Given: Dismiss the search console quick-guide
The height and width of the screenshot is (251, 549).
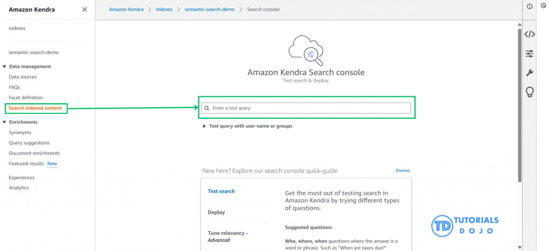Looking at the screenshot, I should coord(403,171).
